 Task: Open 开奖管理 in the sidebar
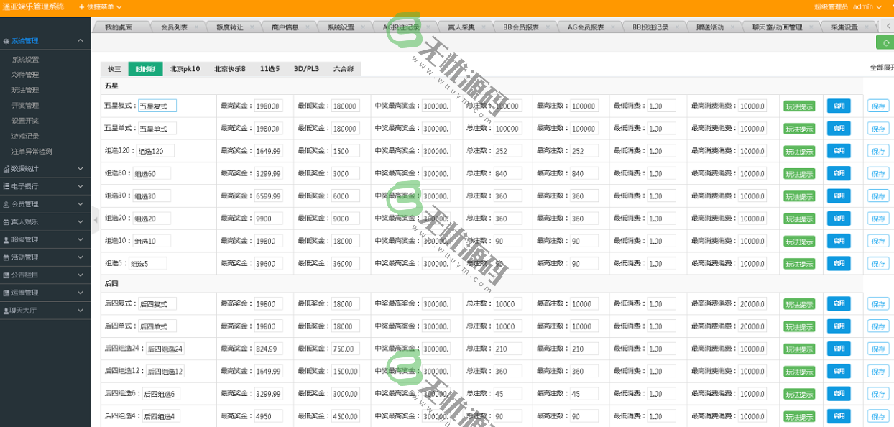[25, 106]
